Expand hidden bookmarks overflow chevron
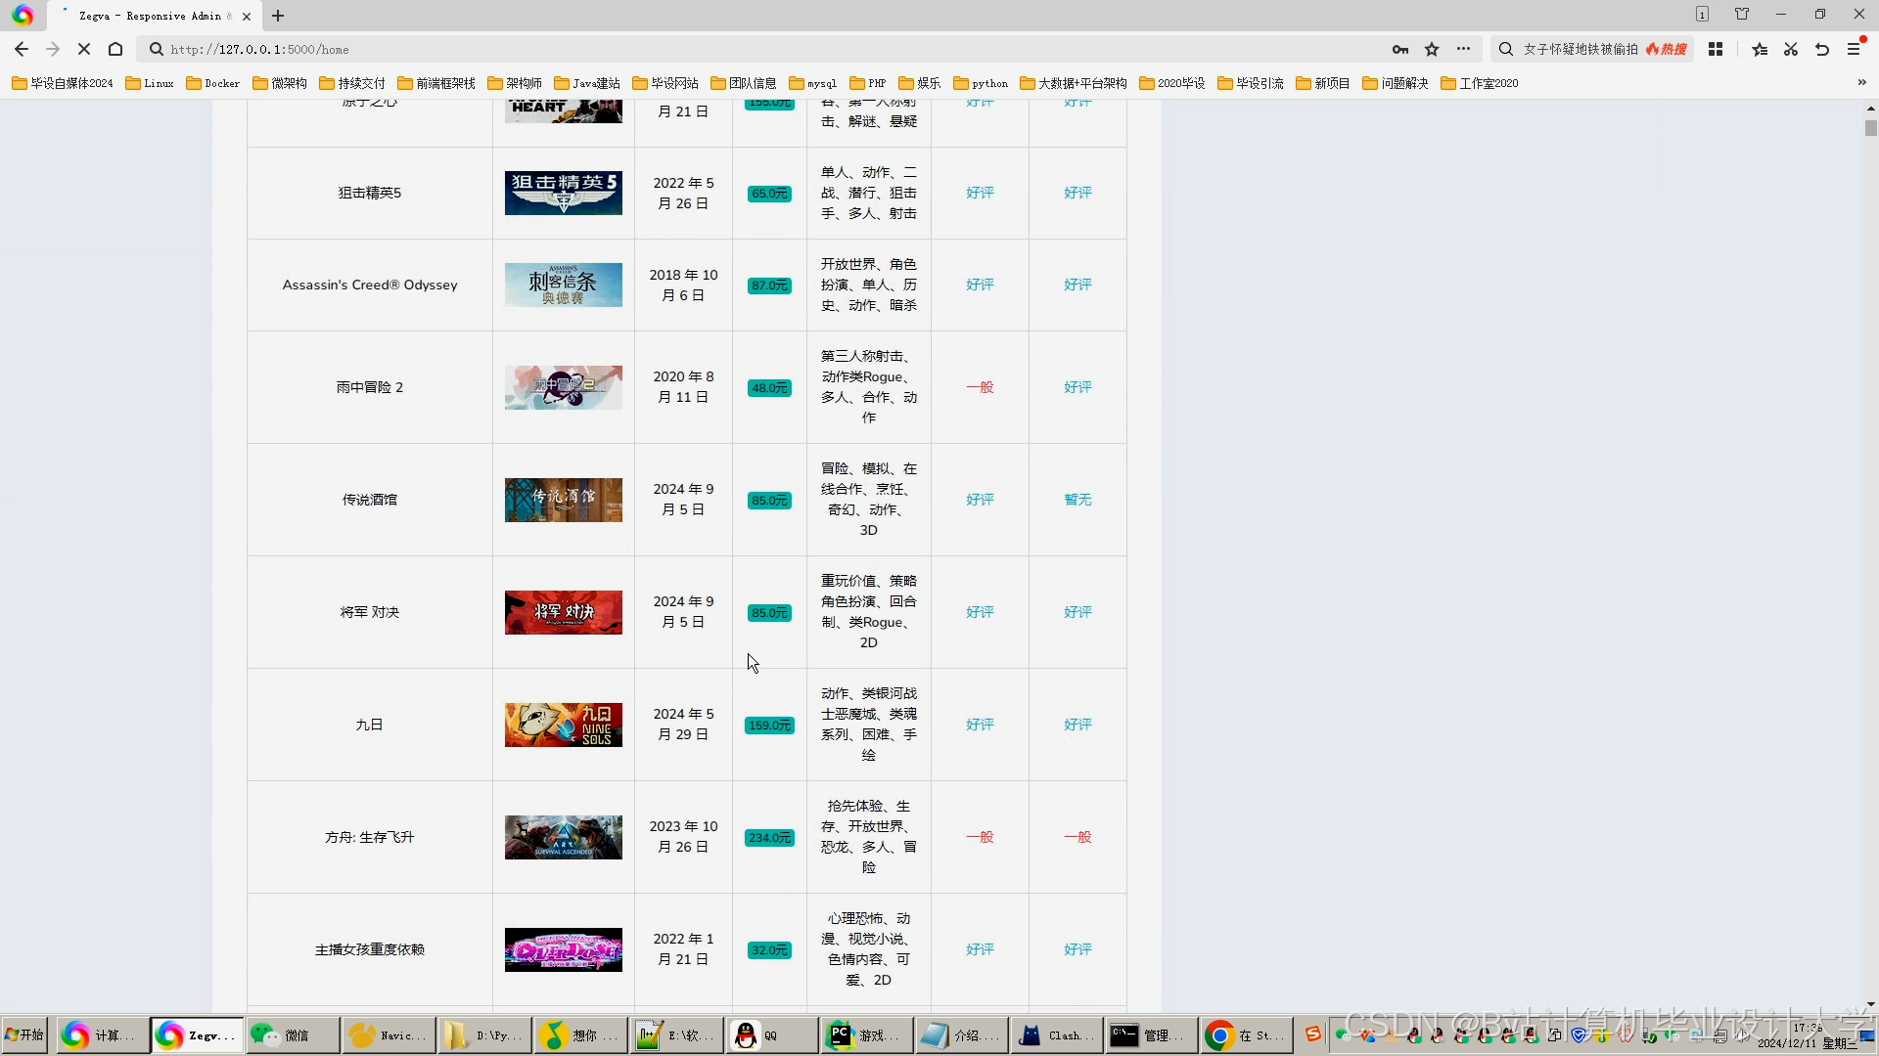Viewport: 1879px width, 1056px height. pyautogui.click(x=1861, y=83)
